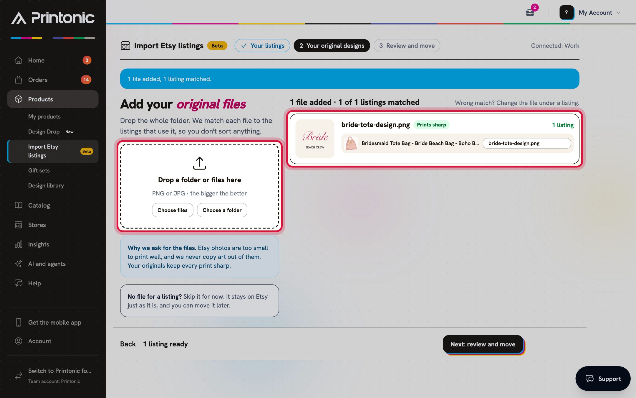This screenshot has height=398, width=636.
Task: Click the switch arrows icon
Action: point(19,376)
